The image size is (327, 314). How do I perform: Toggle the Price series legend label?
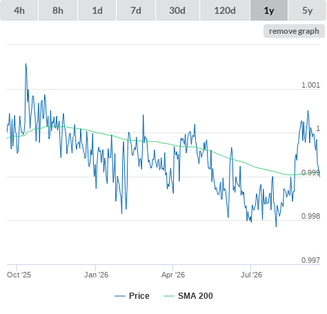[x=139, y=296]
